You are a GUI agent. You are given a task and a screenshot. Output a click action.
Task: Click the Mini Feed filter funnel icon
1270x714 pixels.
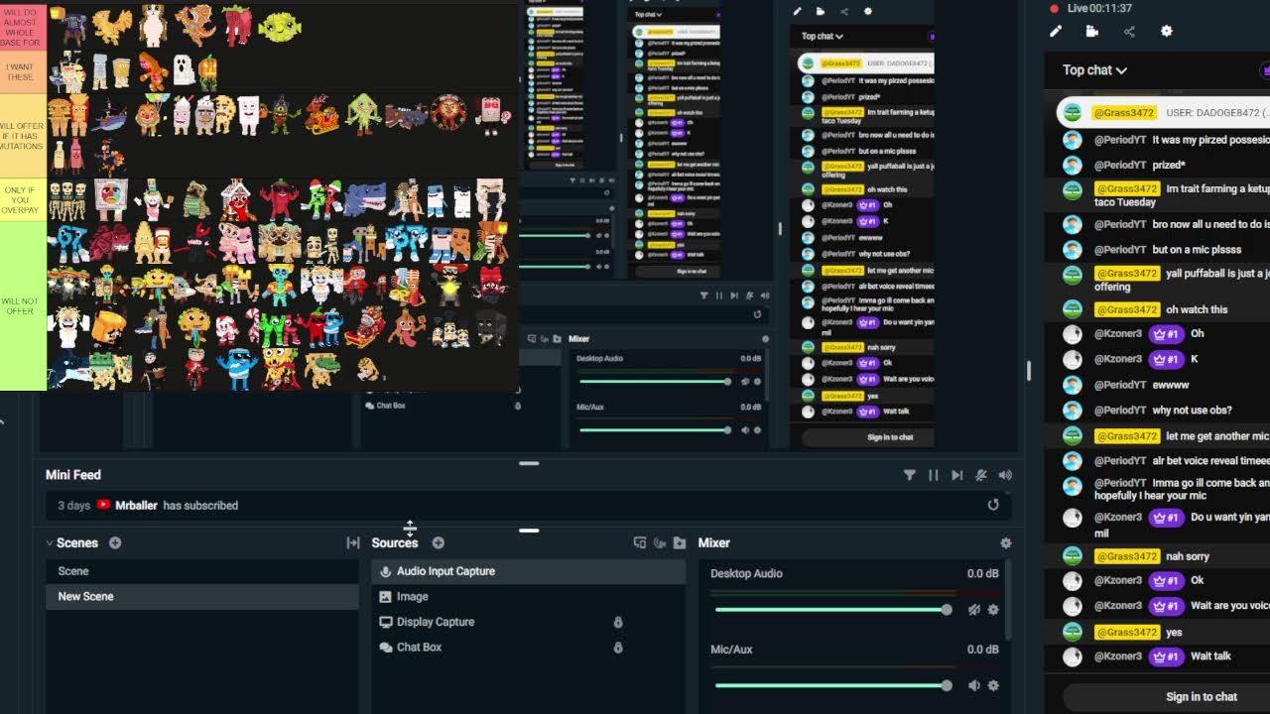[910, 475]
